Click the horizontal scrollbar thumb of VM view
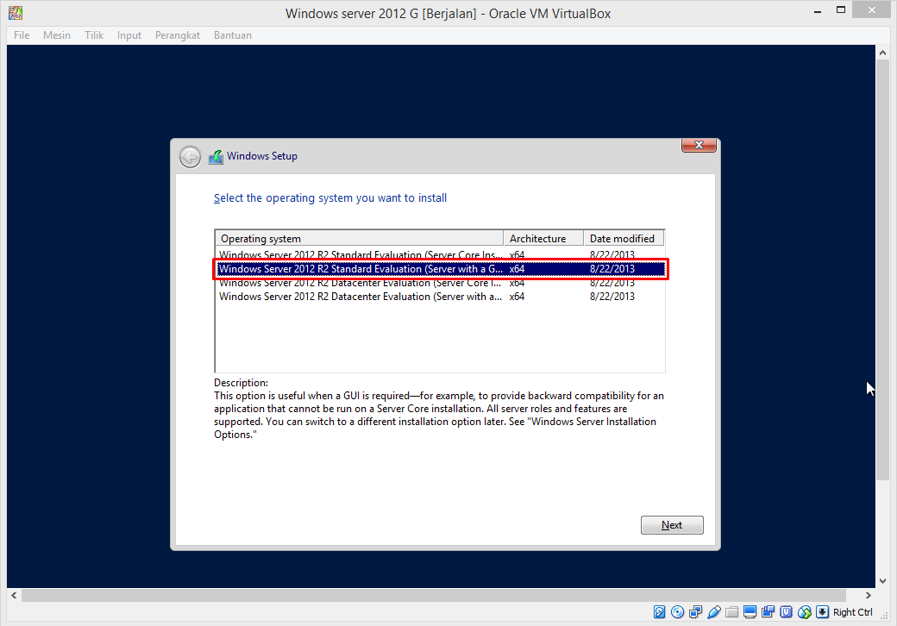The width and height of the screenshot is (897, 626). point(434,595)
